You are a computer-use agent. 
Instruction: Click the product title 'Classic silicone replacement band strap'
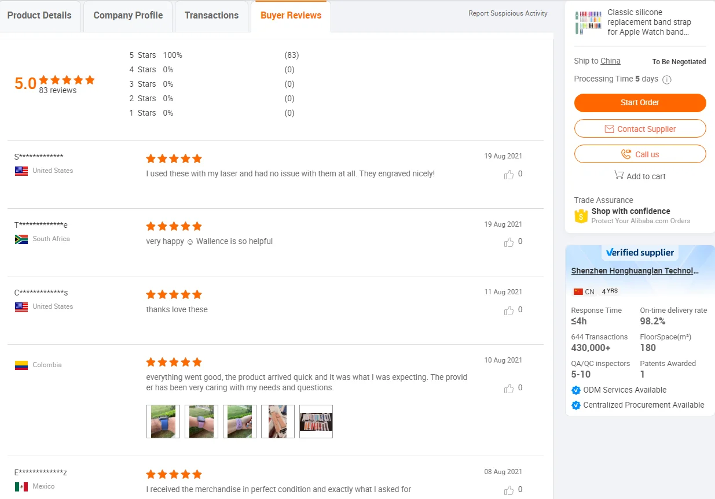(649, 22)
